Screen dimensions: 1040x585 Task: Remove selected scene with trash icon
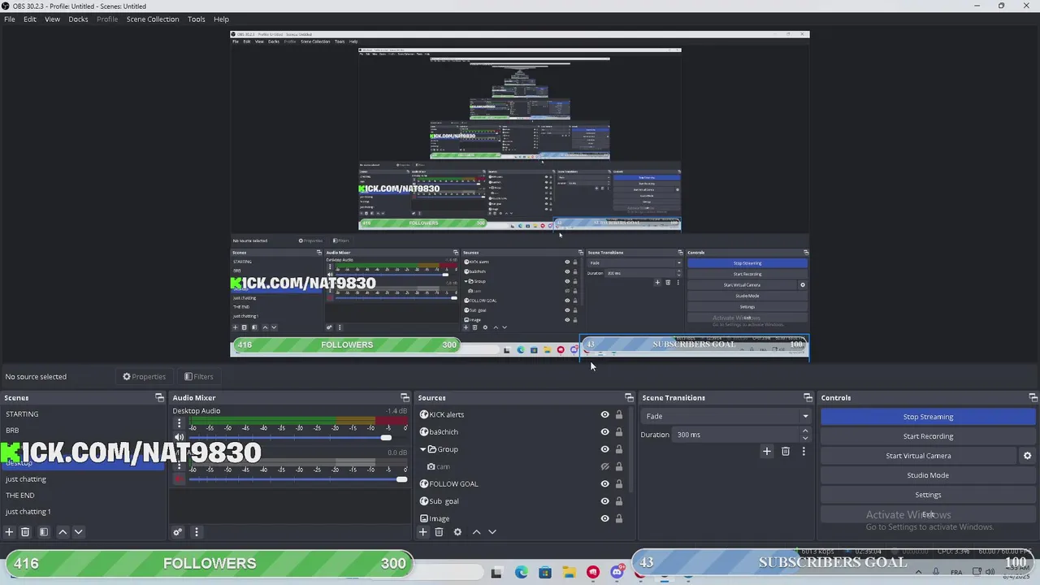[x=25, y=532]
